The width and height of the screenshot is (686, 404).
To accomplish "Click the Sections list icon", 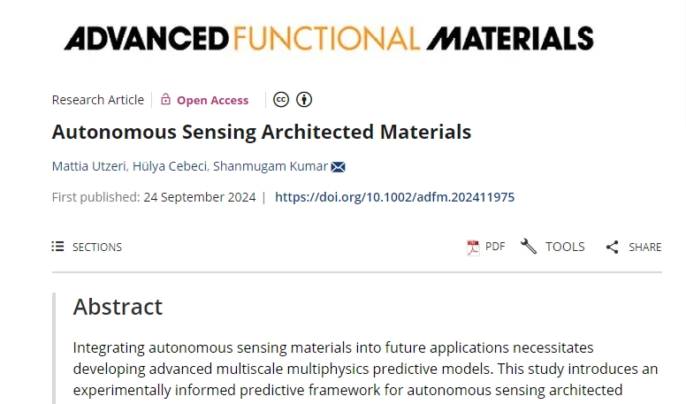I will [58, 247].
